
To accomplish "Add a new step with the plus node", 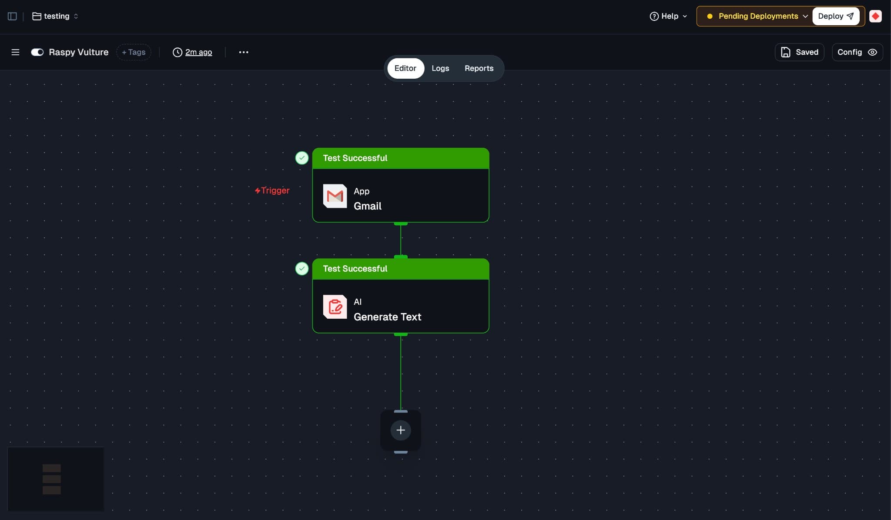I will [400, 430].
